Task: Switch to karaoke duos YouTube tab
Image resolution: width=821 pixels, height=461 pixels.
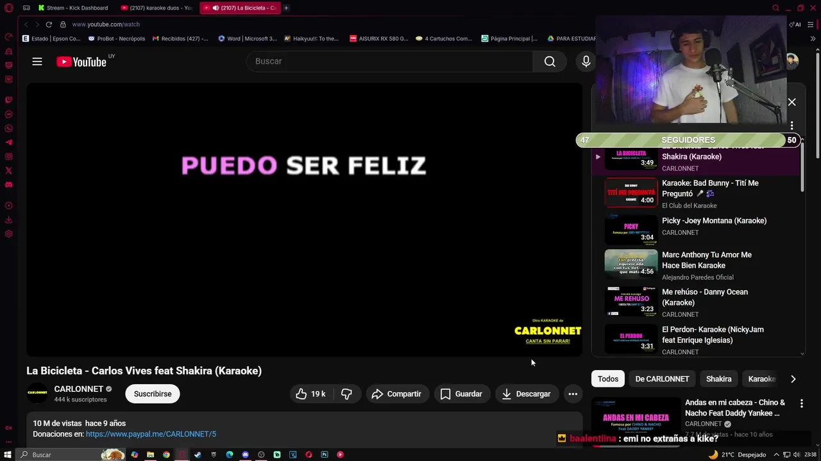Action: (157, 8)
